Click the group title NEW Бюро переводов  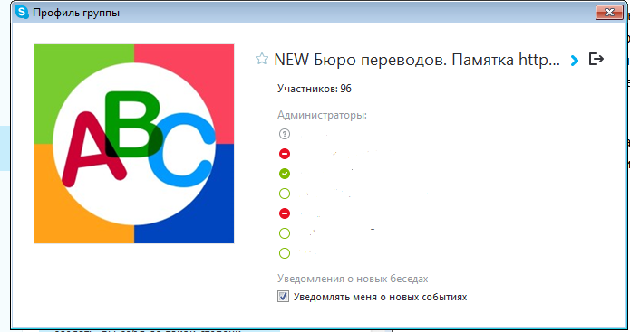417,60
